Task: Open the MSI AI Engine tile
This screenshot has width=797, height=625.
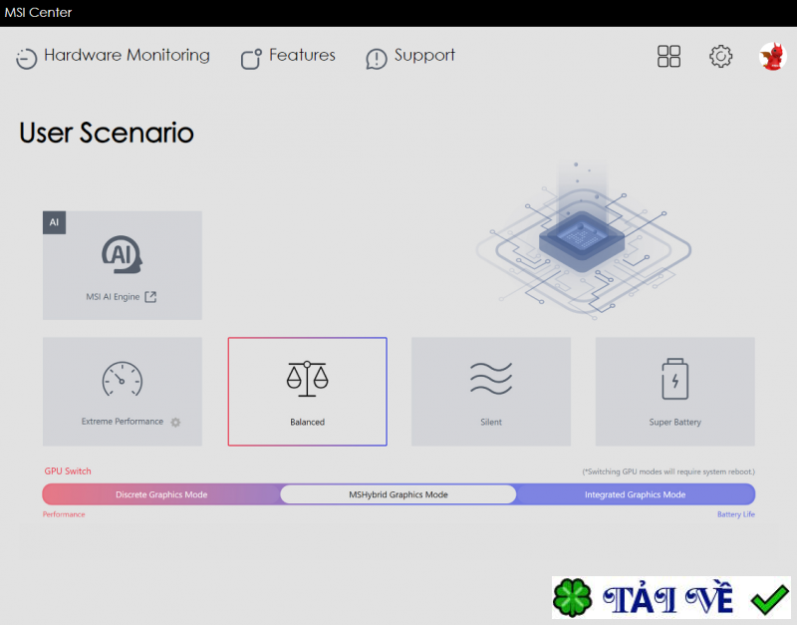Action: pos(122,265)
